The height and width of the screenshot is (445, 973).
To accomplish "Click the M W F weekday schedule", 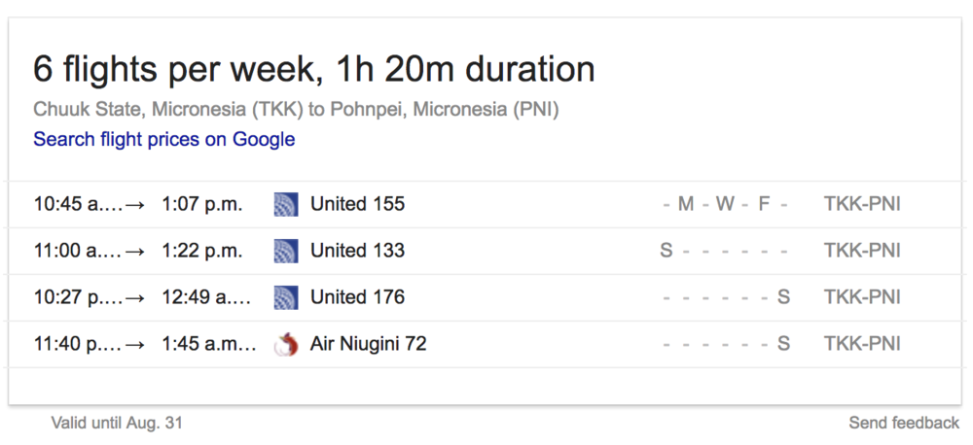I will click(725, 204).
